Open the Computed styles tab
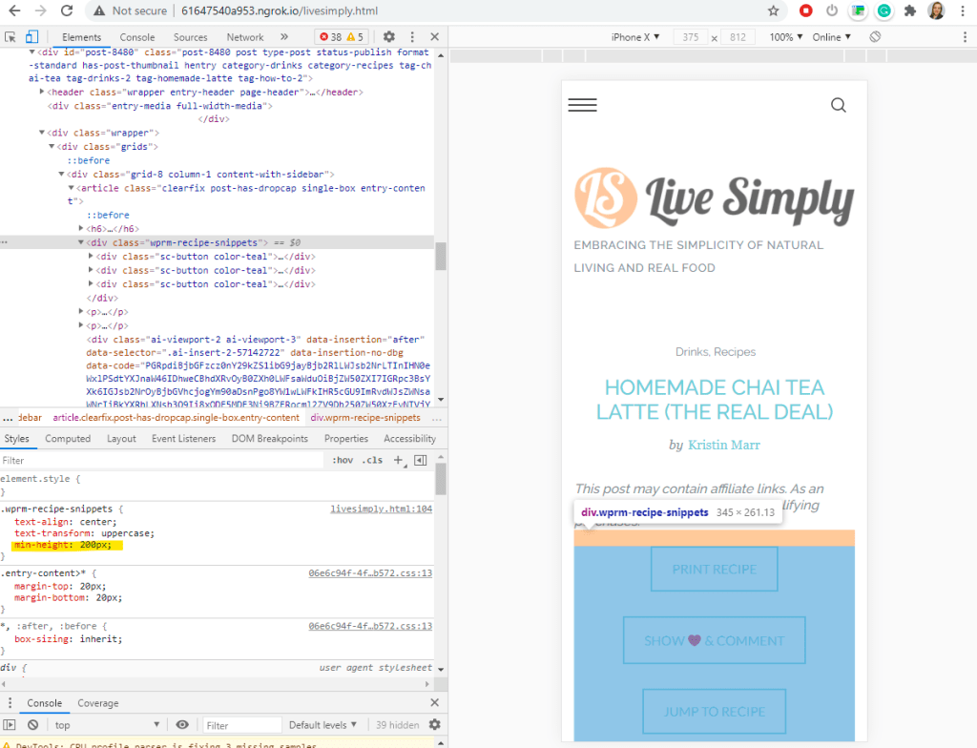This screenshot has height=748, width=977. tap(68, 439)
